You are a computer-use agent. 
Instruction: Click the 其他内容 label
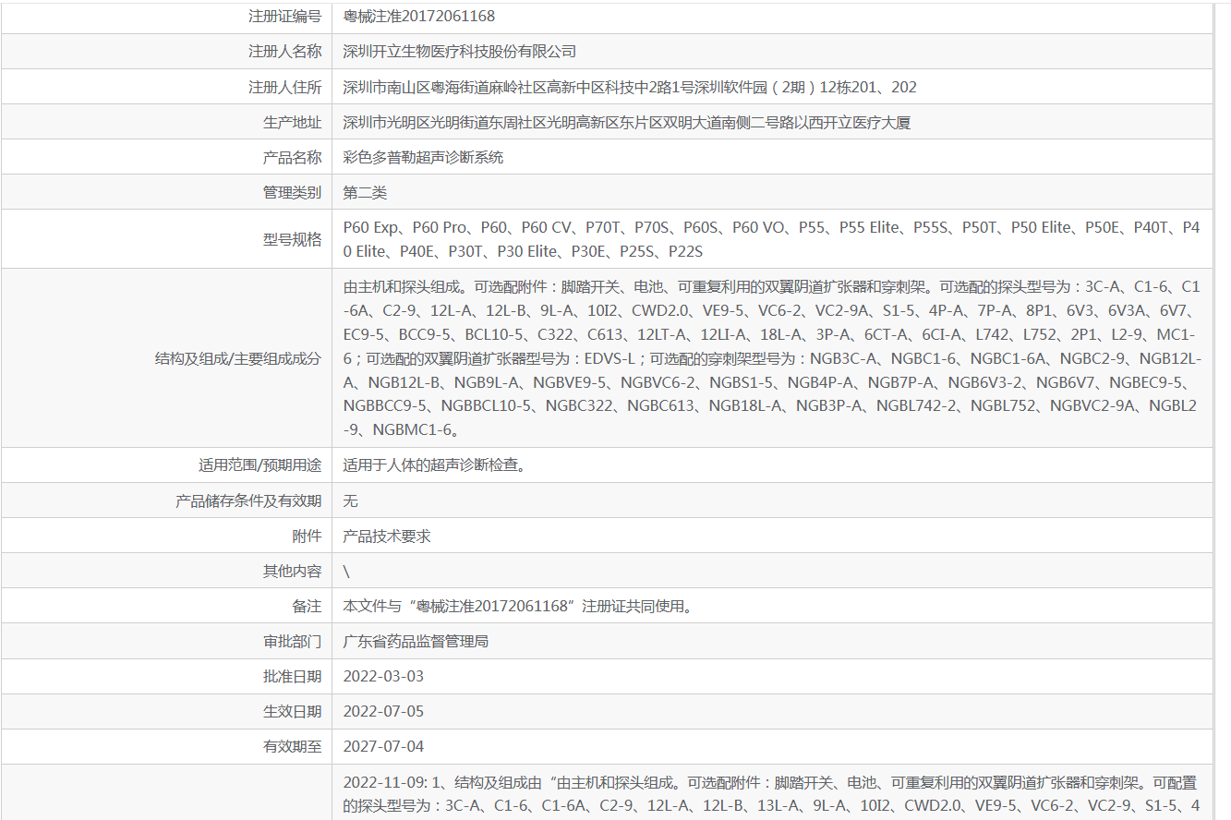pos(292,571)
